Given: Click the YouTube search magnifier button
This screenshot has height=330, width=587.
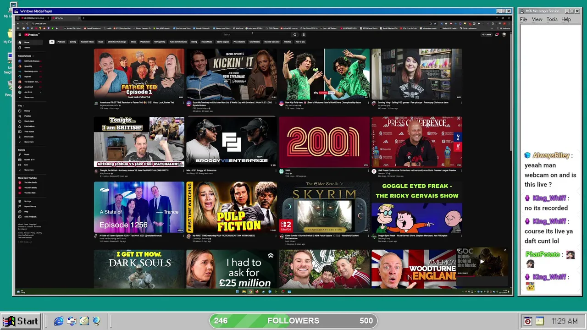Looking at the screenshot, I should 295,35.
